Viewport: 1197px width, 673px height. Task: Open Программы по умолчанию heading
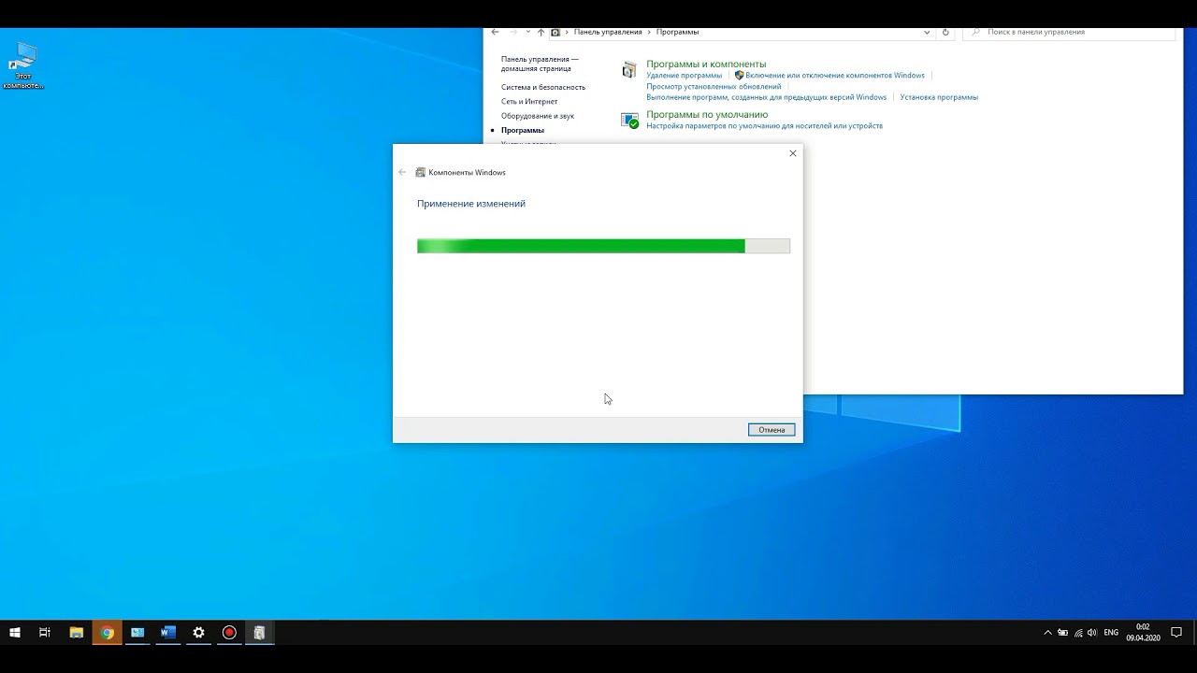tap(707, 114)
